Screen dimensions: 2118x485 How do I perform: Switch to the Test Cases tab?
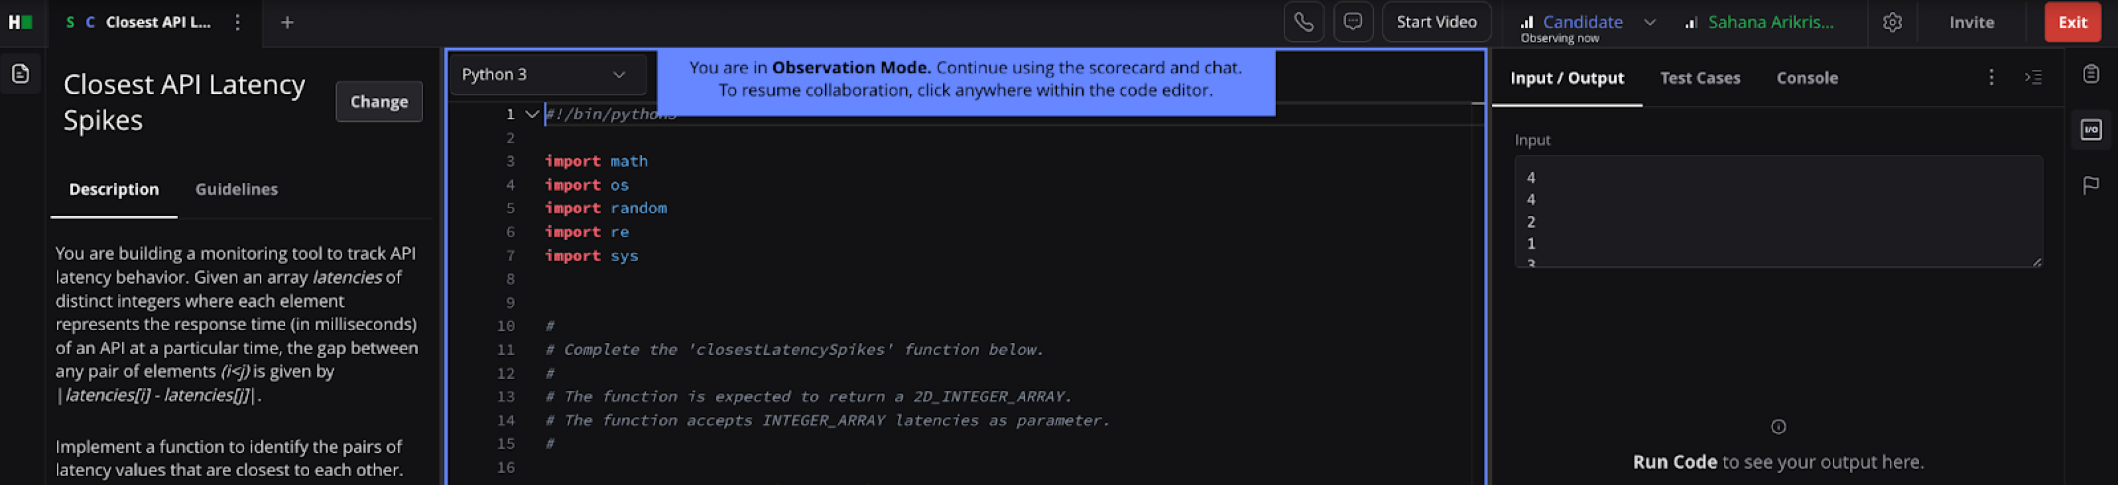tap(1700, 78)
